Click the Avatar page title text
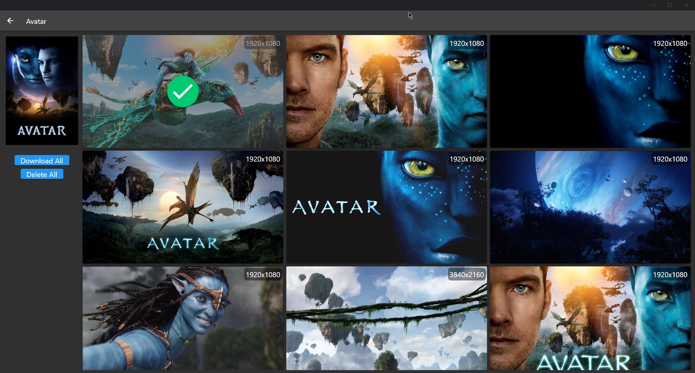695x373 pixels. 36,21
